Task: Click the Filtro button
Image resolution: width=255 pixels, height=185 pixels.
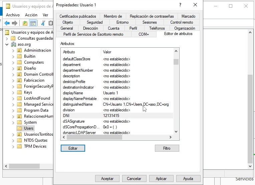Action: [167, 148]
